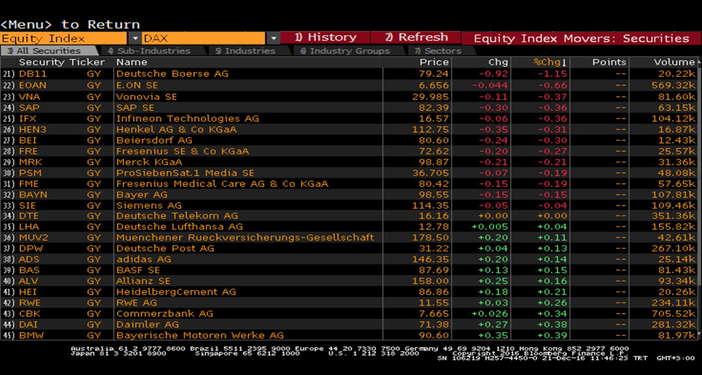Select the BAYN ticker
This screenshot has height=375, width=702.
(x=33, y=194)
